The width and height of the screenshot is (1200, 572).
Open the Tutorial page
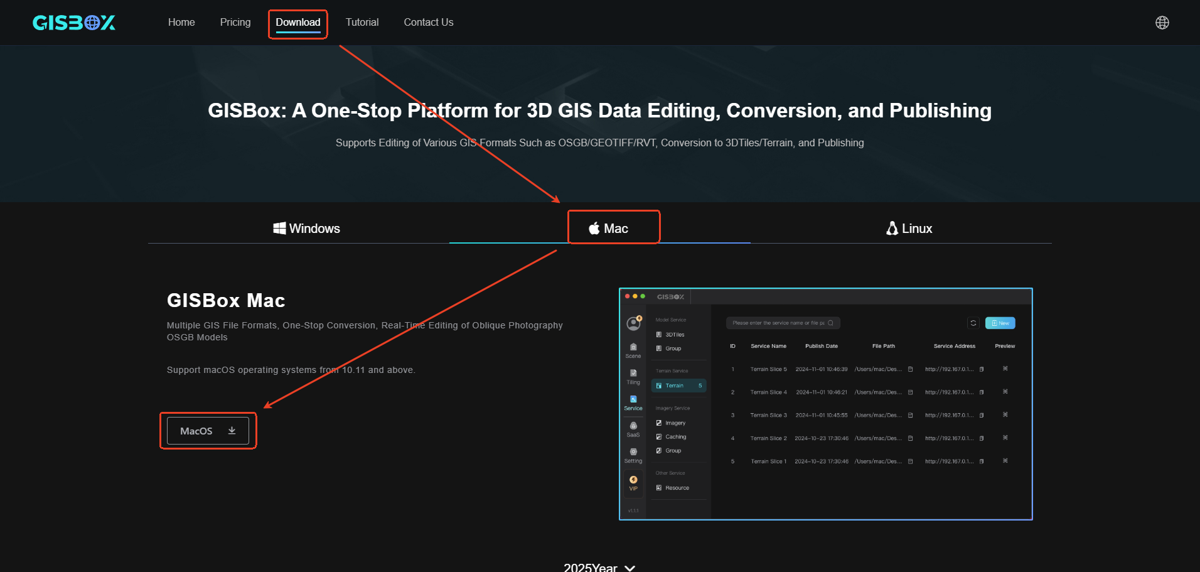tap(362, 22)
